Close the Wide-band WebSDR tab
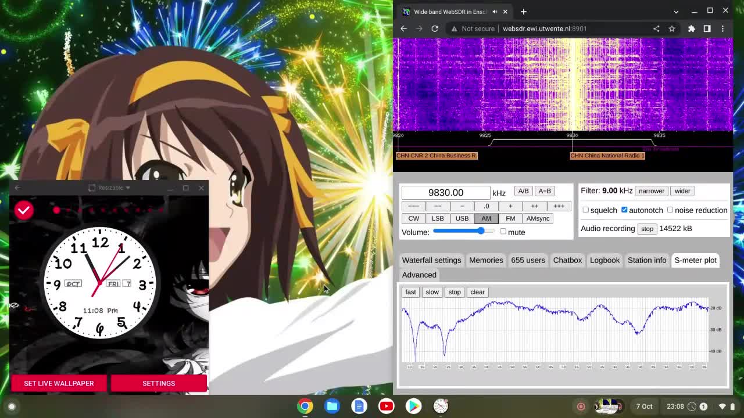 pyautogui.click(x=505, y=12)
